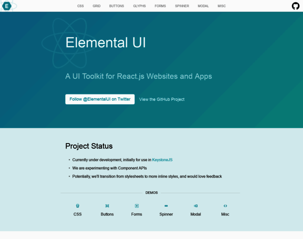The width and height of the screenshot is (303, 239).
Task: Open the GitHub octocat icon
Action: [295, 6]
